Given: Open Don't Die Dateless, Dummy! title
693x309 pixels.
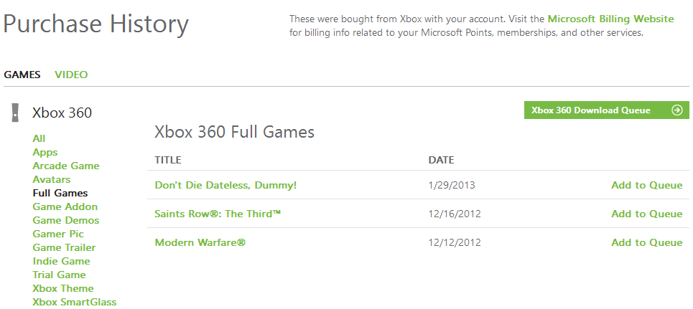Looking at the screenshot, I should coord(225,185).
